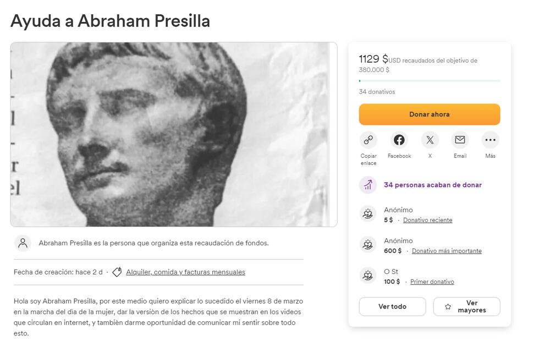Image resolution: width=545 pixels, height=341 pixels.
Task: Open the Primer donativo link
Action: tap(432, 282)
